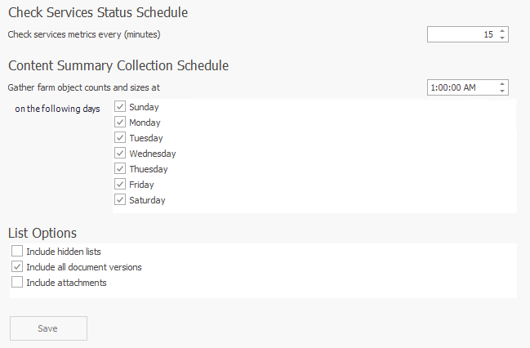Image resolution: width=530 pixels, height=348 pixels.
Task: Turn off the Friday checkbox
Action: [120, 185]
